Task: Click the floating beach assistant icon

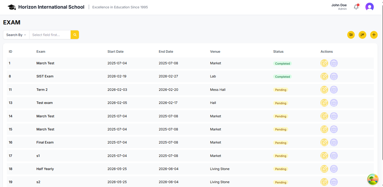Action: (x=373, y=179)
